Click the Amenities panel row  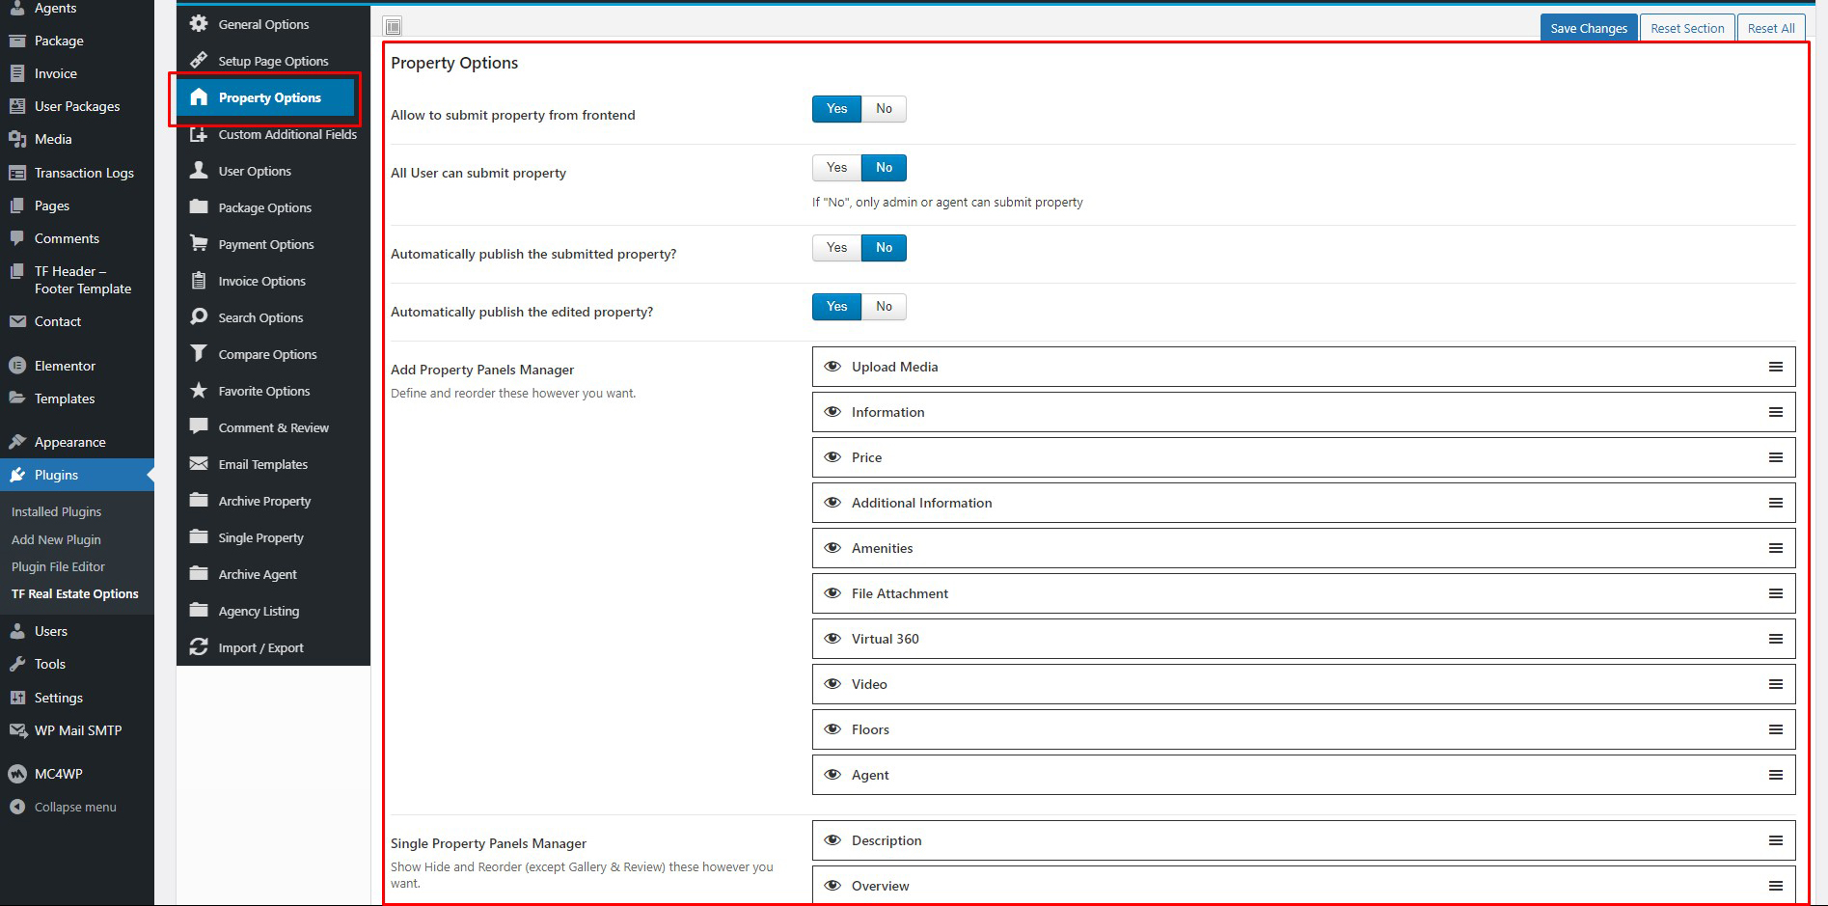click(x=1303, y=548)
